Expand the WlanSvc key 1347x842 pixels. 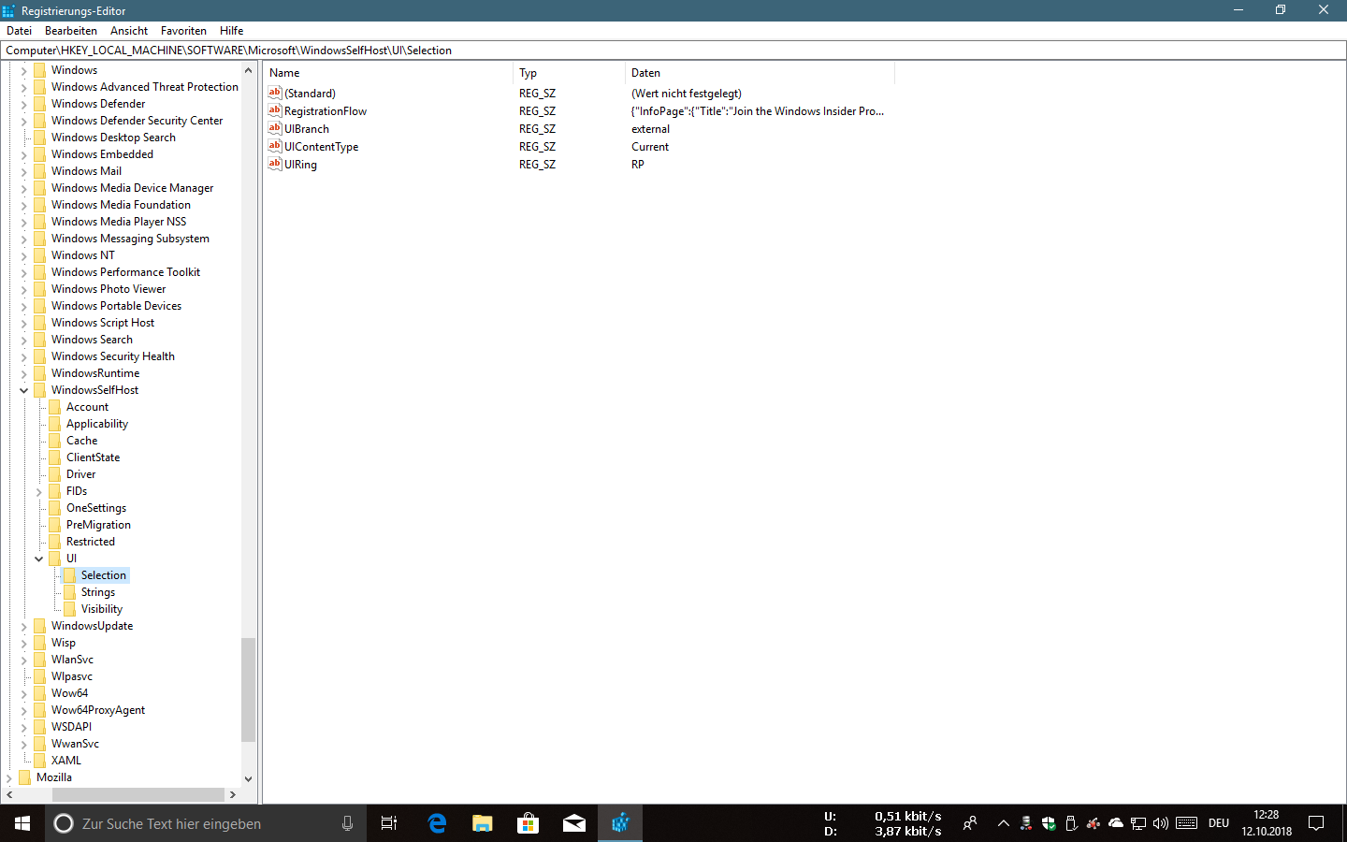click(x=24, y=660)
